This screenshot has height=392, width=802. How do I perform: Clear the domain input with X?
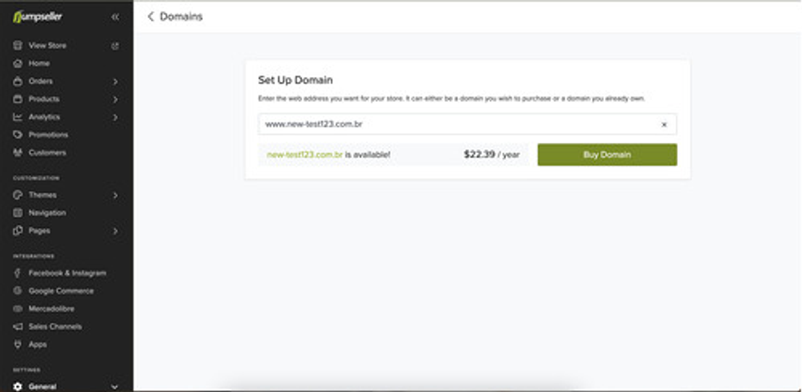(x=664, y=125)
